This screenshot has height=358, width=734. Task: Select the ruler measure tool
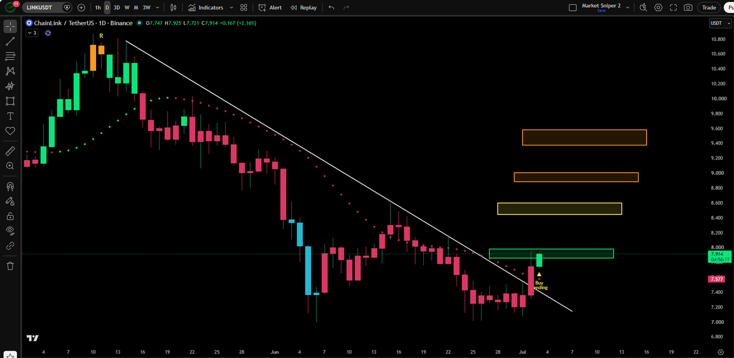coord(10,150)
